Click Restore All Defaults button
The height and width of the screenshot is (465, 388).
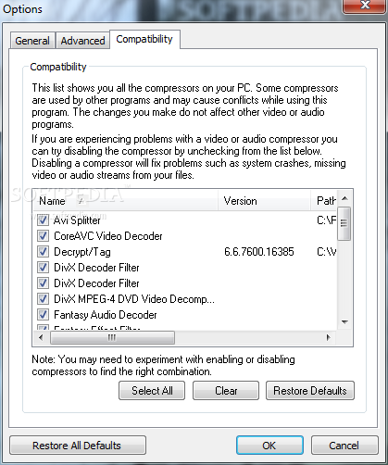tap(78, 446)
